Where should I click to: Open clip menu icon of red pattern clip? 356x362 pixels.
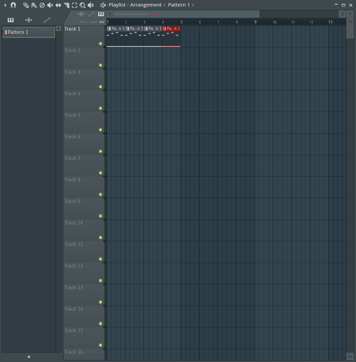(x=164, y=29)
